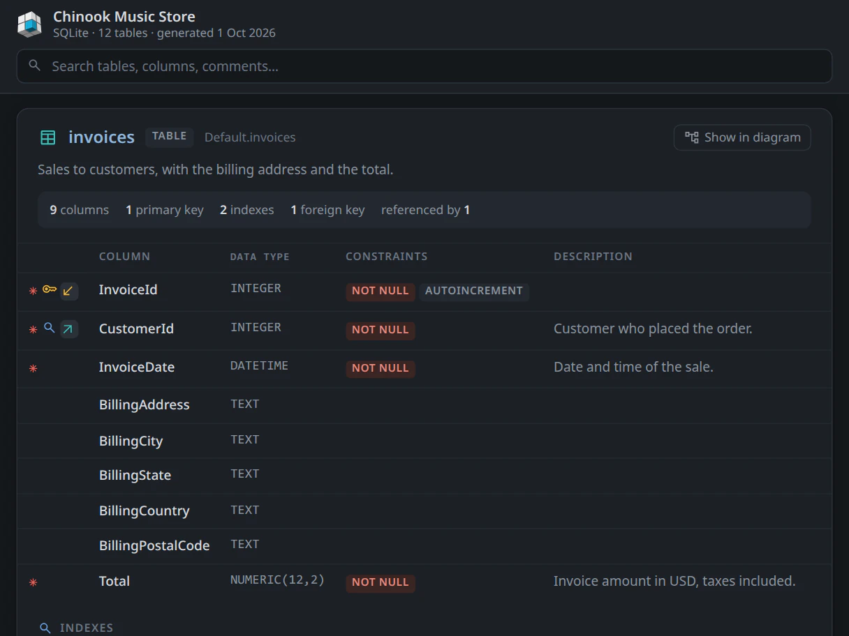This screenshot has width=849, height=636.
Task: Click the required asterisk on CustomerId row
Action: click(x=33, y=330)
